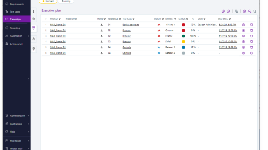The image size is (268, 150).
Task: Click the blue status square in Dataset 1 row
Action: click(x=183, y=47)
